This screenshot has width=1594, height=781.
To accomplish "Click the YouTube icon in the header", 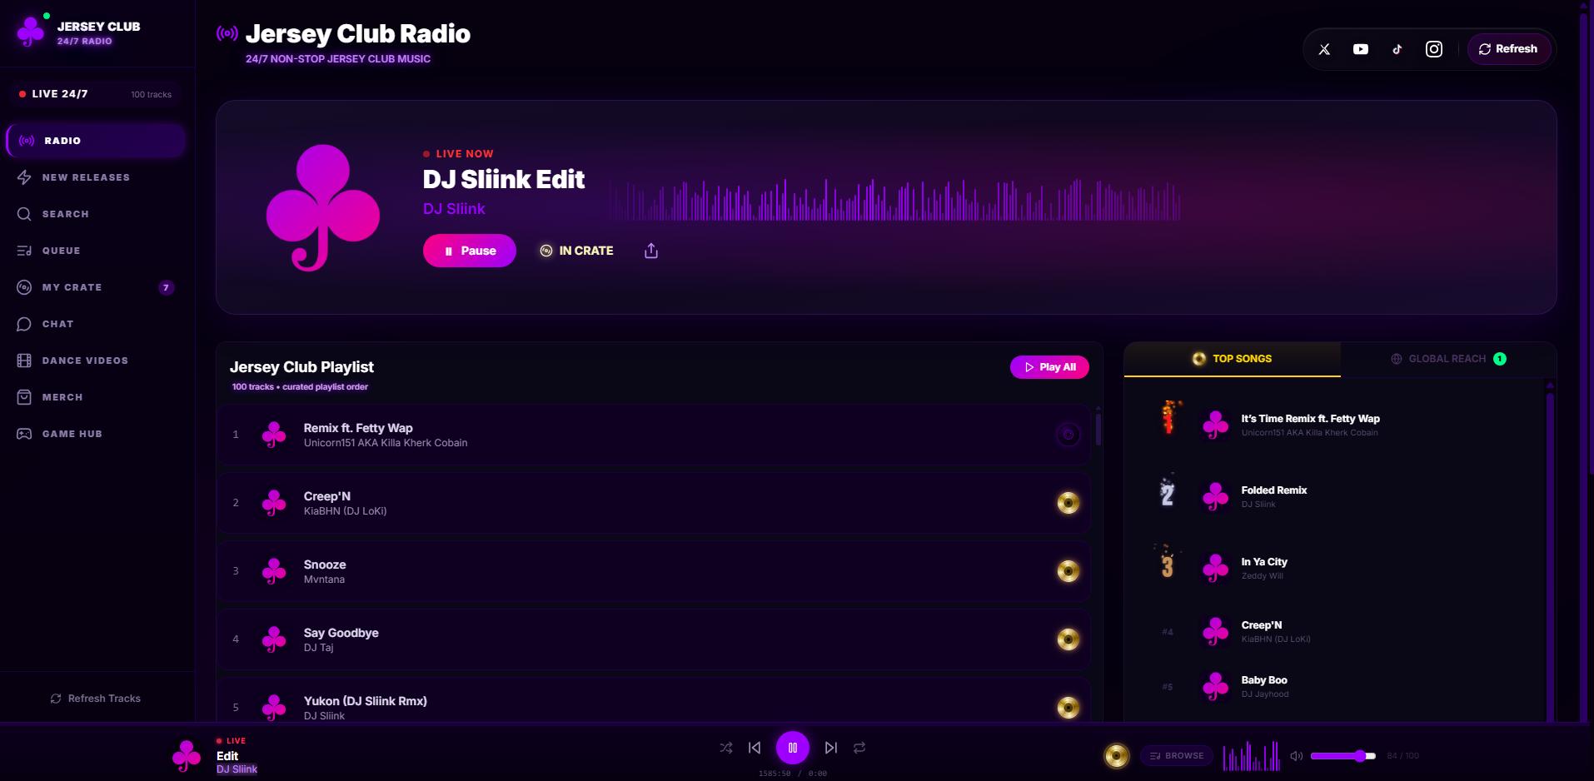I will pyautogui.click(x=1360, y=49).
